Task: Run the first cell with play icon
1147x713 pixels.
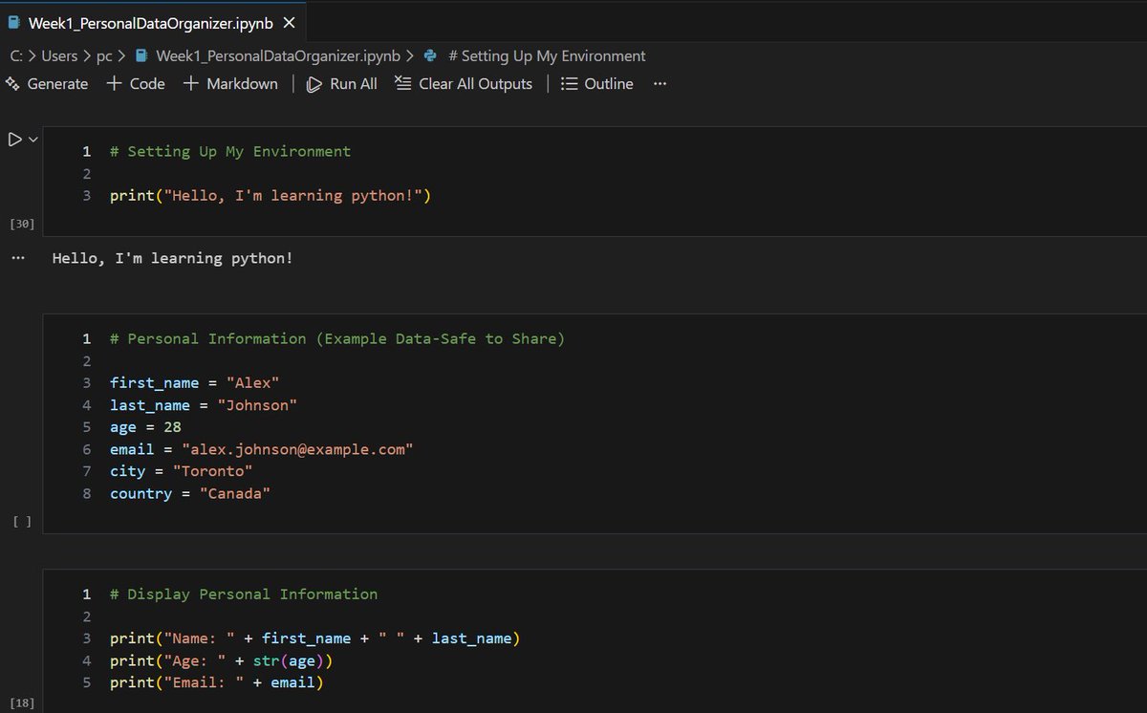Action: click(14, 140)
